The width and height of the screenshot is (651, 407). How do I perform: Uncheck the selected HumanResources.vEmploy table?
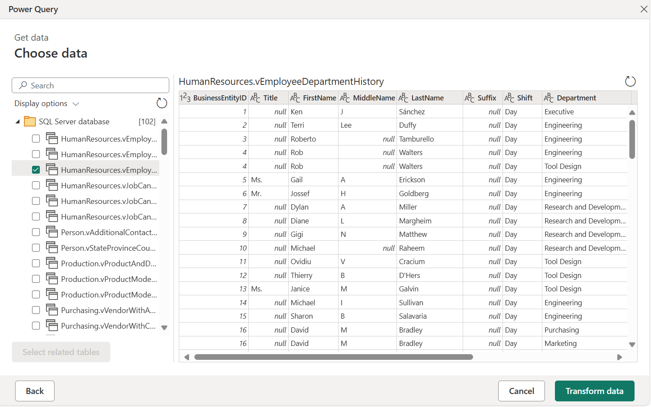coord(35,169)
